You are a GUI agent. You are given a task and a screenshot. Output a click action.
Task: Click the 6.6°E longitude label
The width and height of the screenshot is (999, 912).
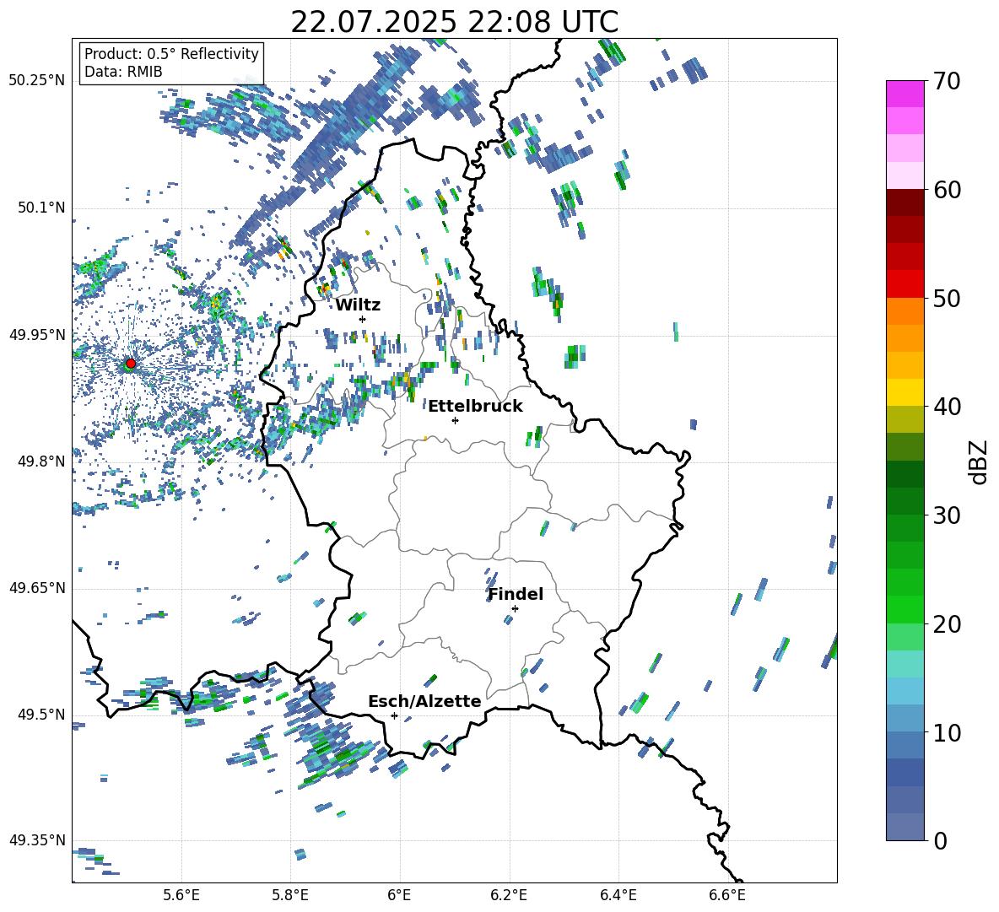[727, 895]
